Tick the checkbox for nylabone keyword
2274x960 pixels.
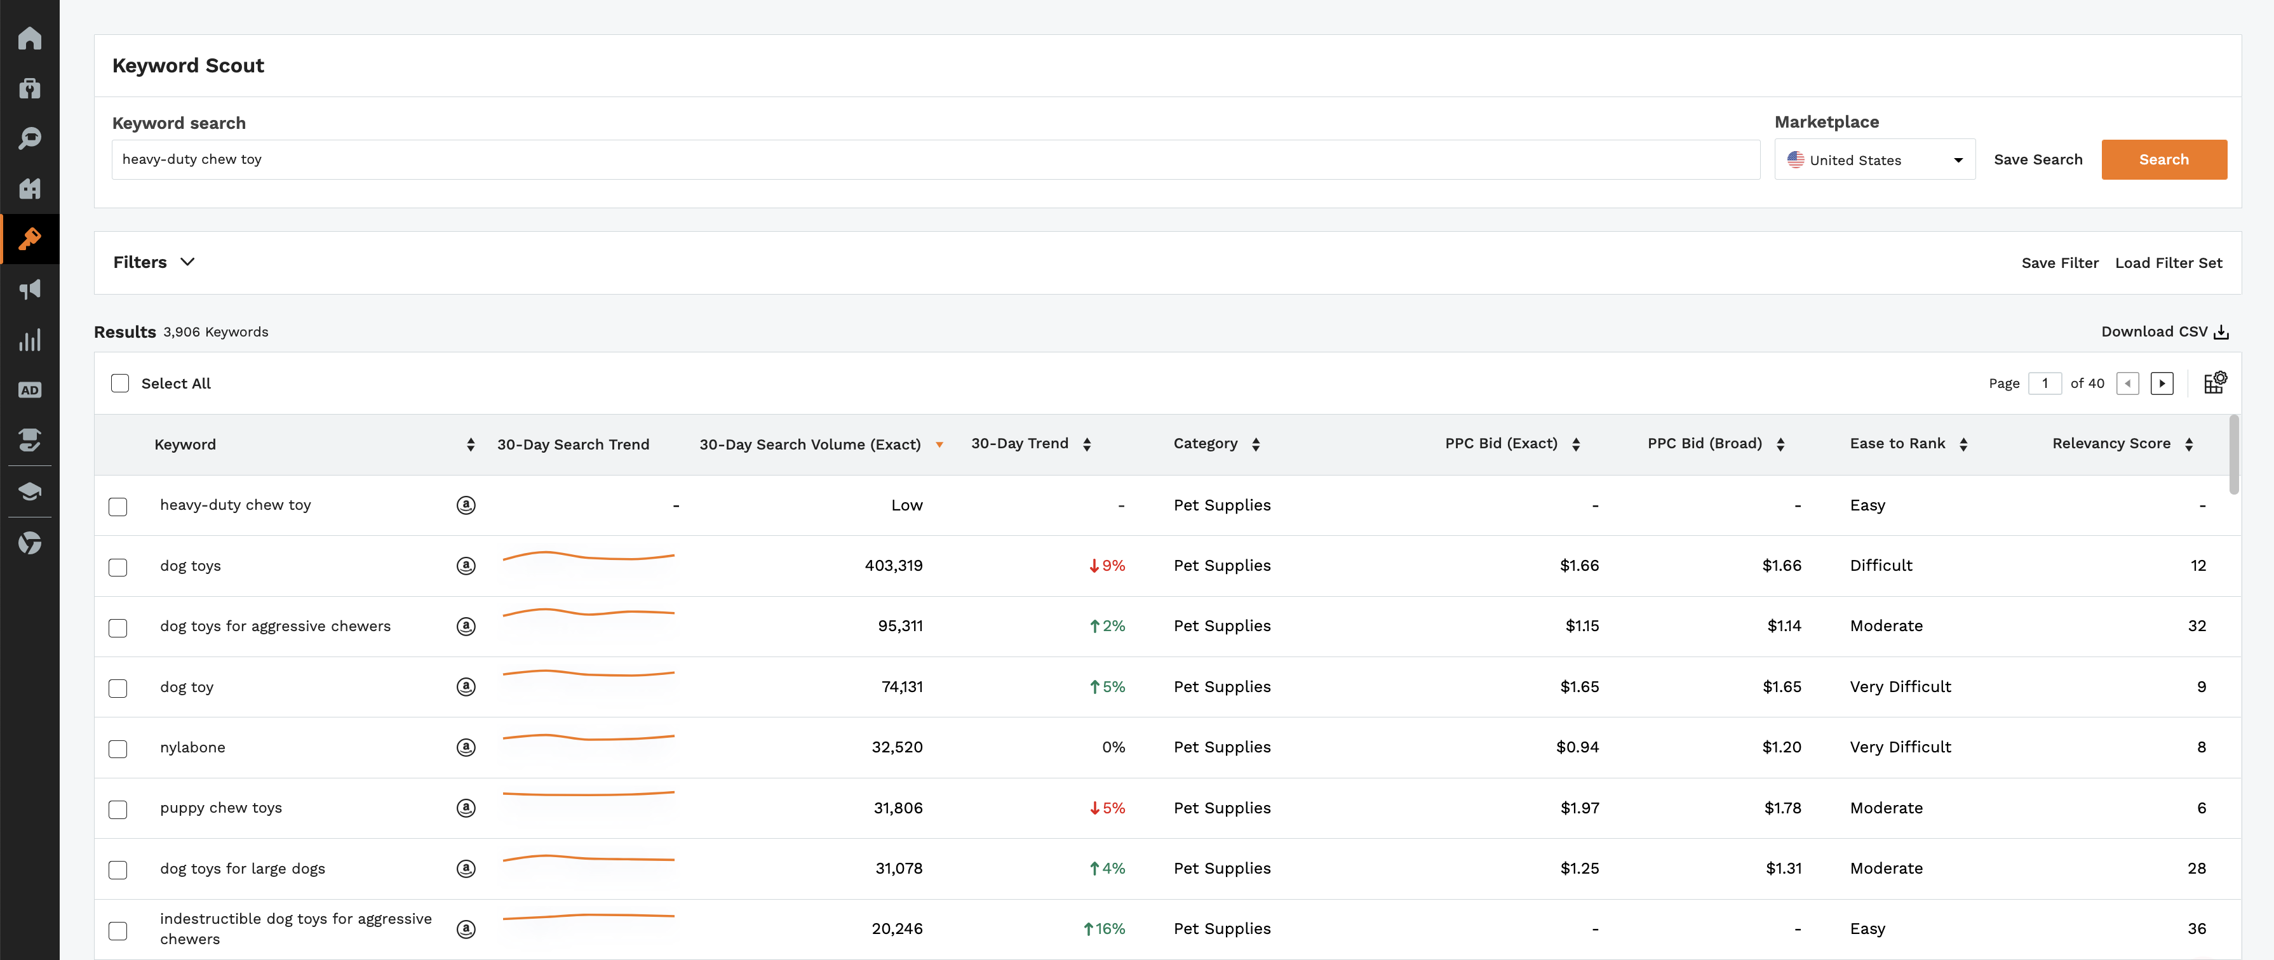(x=118, y=748)
